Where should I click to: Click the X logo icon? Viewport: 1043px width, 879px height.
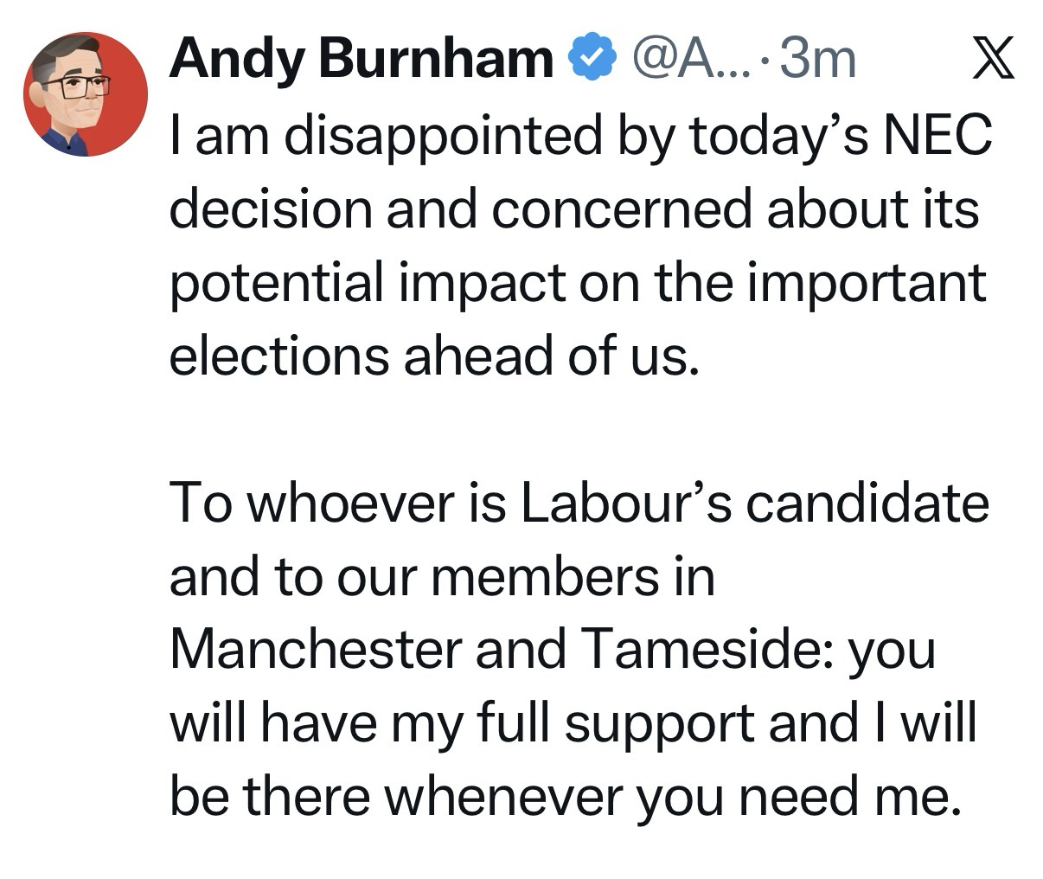tap(993, 61)
